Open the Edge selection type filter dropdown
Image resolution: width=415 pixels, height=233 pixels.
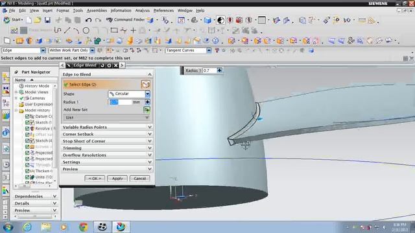43,50
